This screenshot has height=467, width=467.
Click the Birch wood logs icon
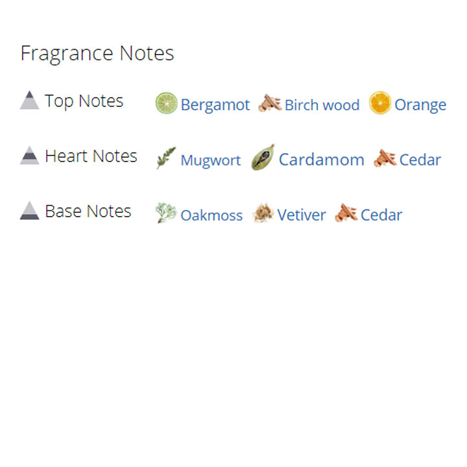(270, 103)
